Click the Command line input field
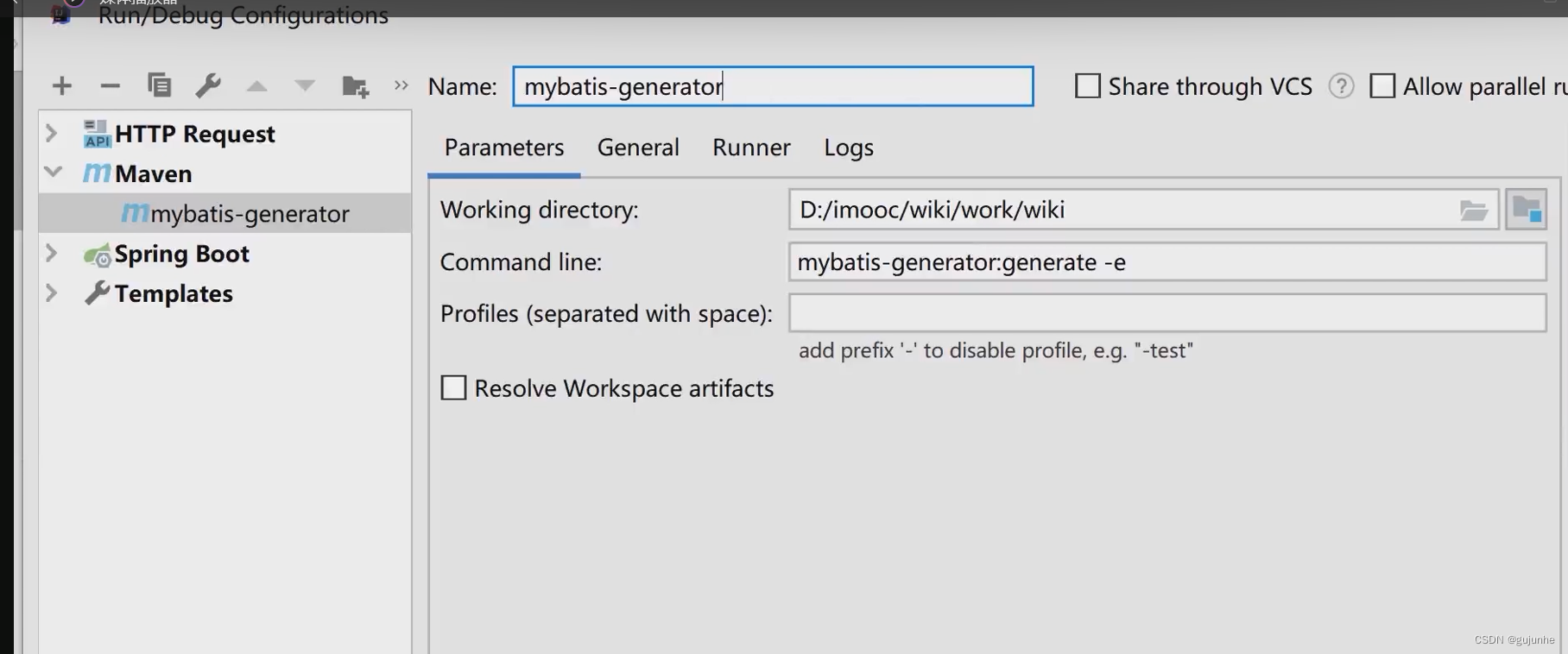Screen dimensions: 1568x654 click(1166, 262)
